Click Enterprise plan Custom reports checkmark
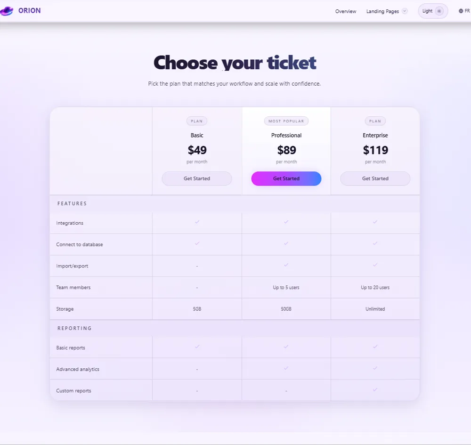Screen dimensions: 471x445 [x=375, y=390]
